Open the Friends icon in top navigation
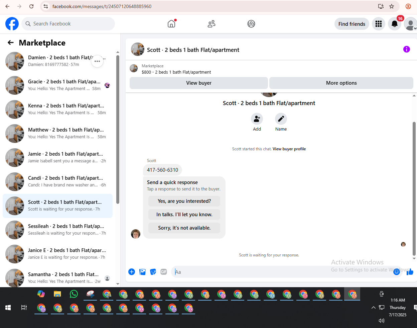This screenshot has height=328, width=417. click(x=212, y=24)
